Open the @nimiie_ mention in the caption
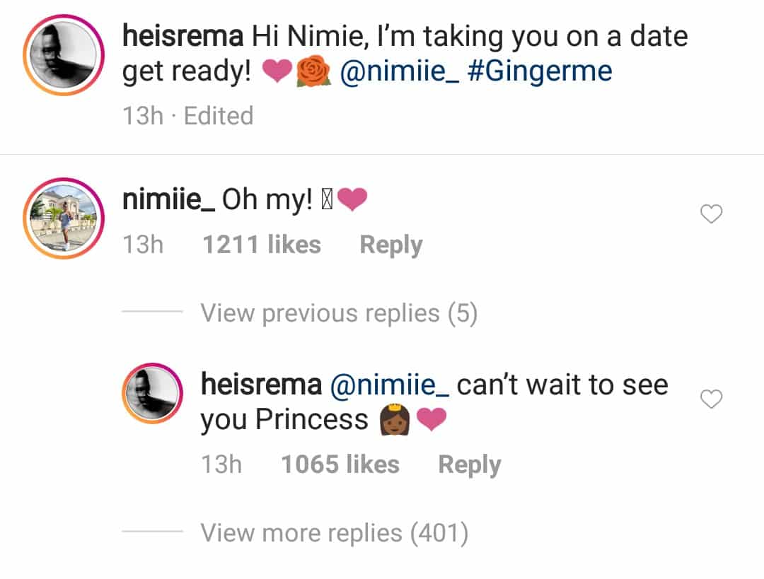The width and height of the screenshot is (764, 579). (399, 72)
